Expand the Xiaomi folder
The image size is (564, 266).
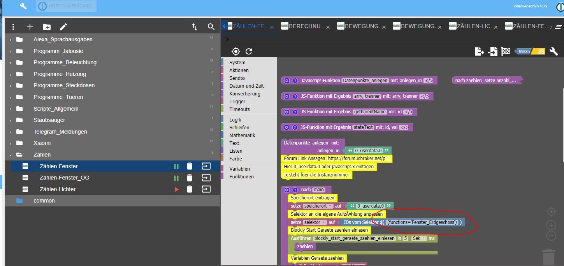11,143
